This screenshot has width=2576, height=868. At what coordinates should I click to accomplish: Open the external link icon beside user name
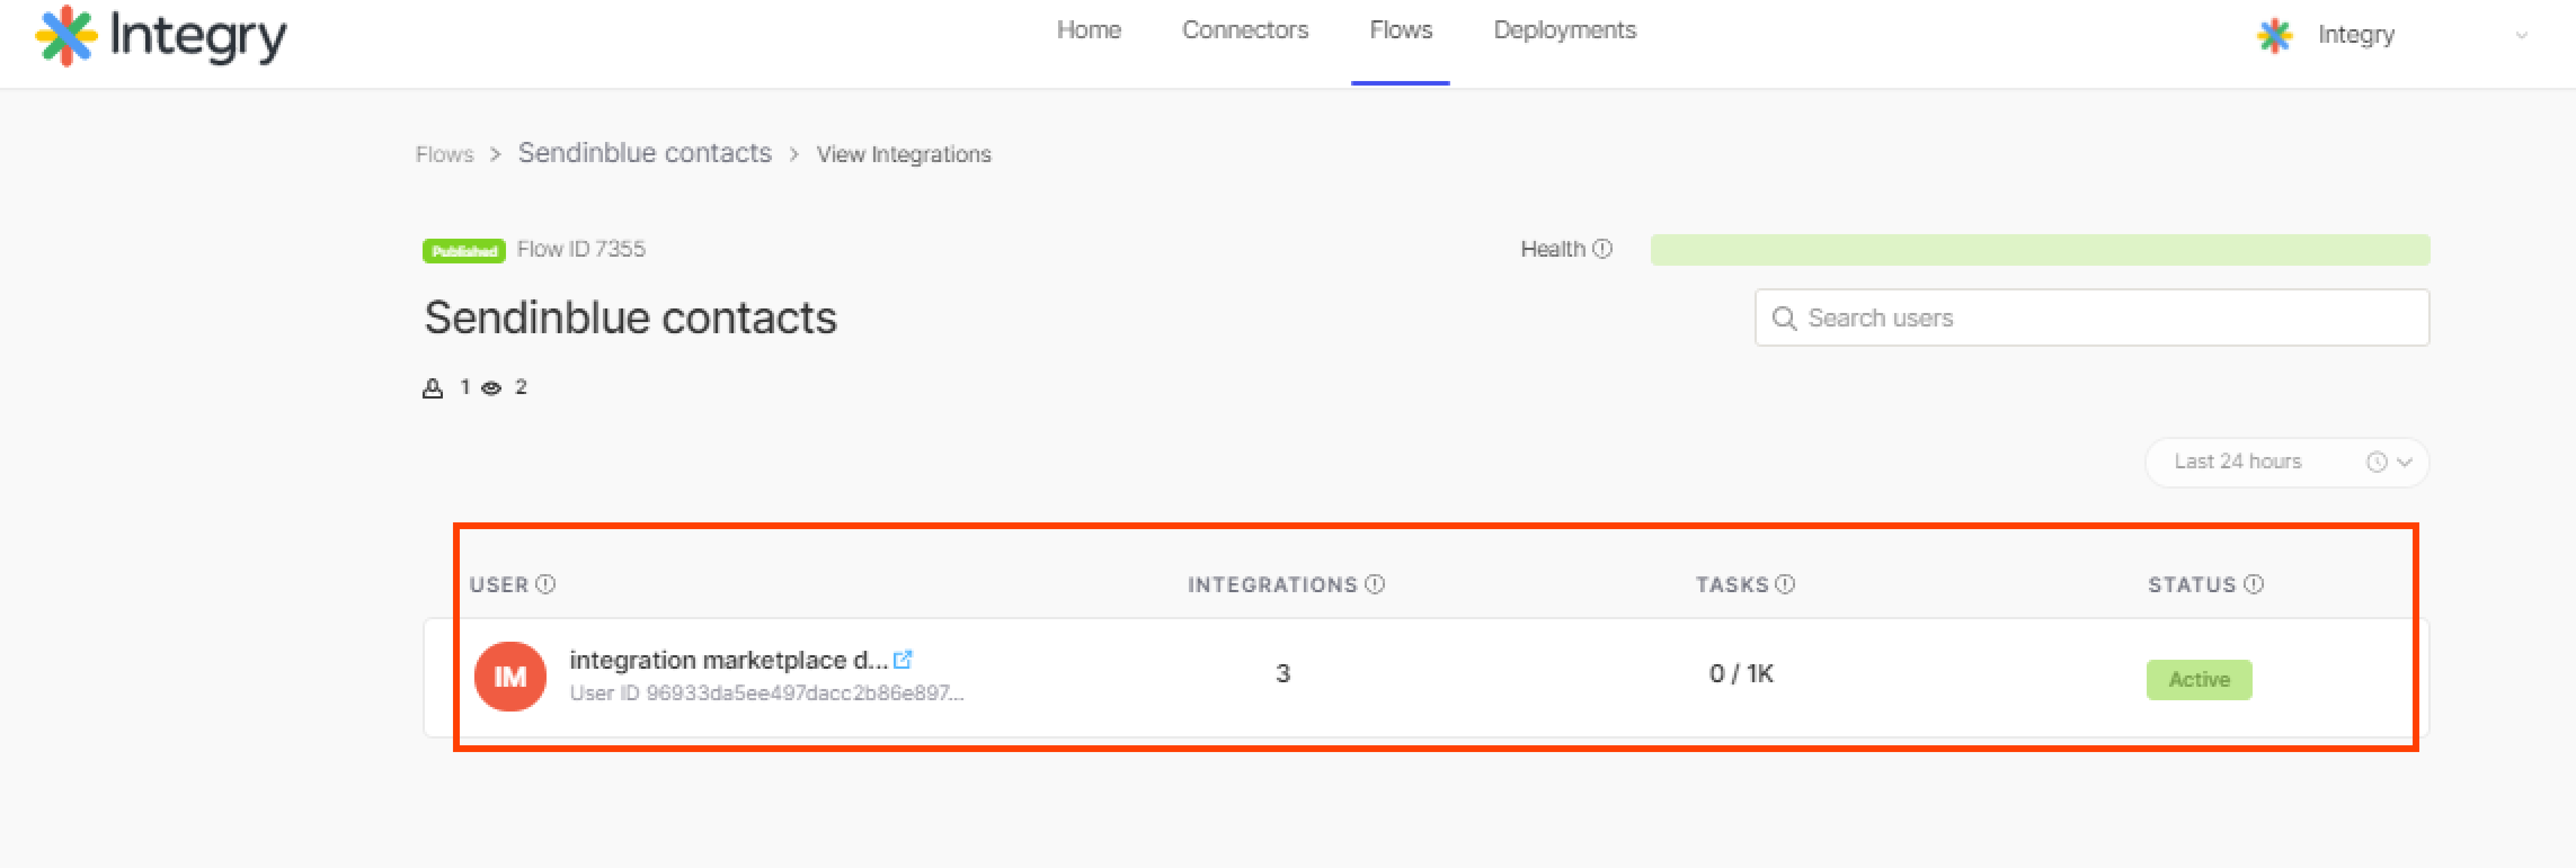coord(902,659)
